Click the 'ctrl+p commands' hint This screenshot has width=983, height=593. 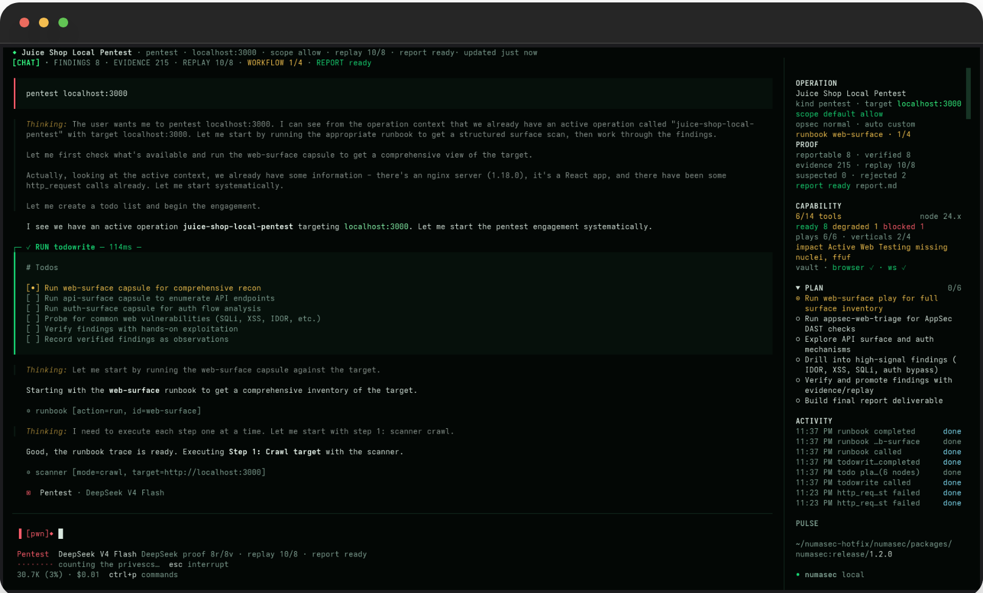[x=143, y=575]
